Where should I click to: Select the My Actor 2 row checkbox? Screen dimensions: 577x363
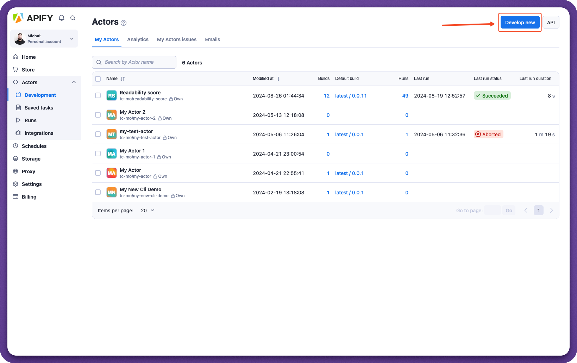(98, 115)
